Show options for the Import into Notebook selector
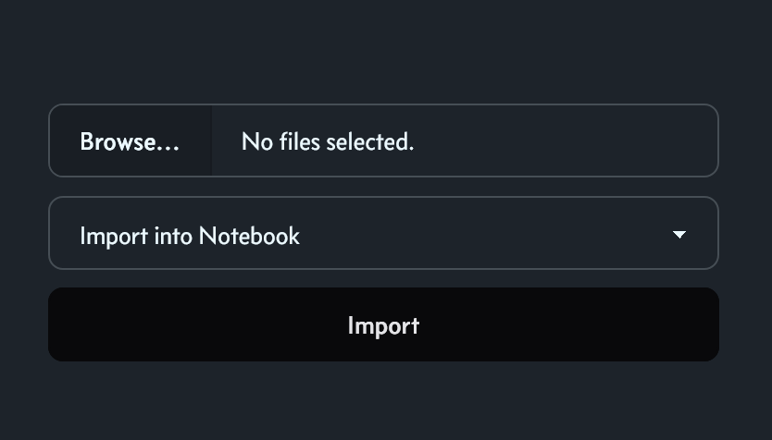 383,233
